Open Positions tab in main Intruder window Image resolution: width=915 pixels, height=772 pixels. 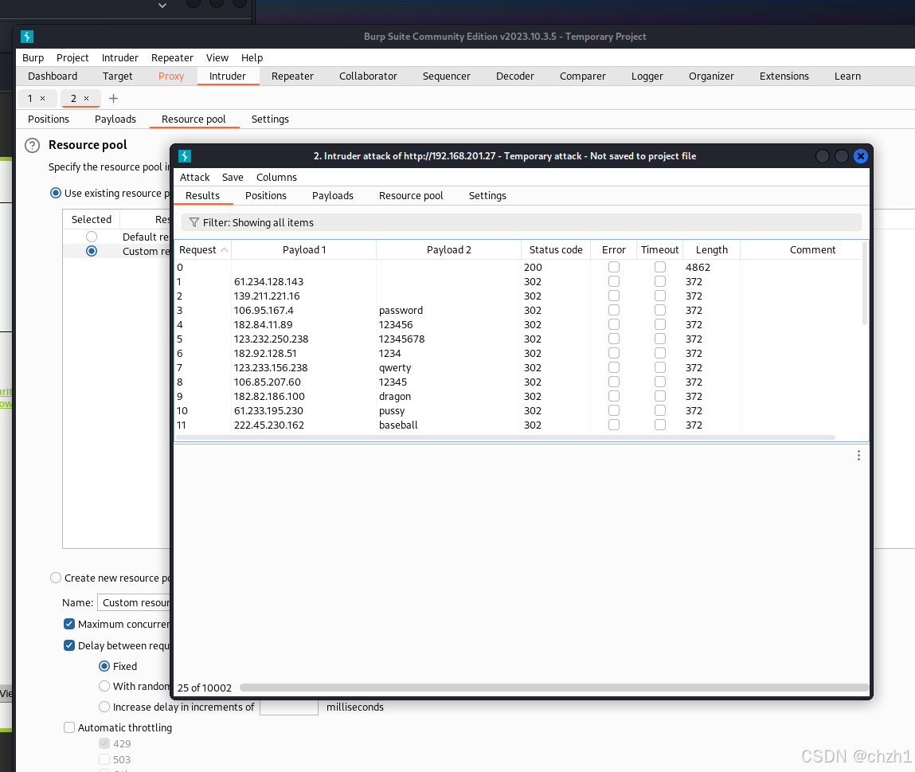49,120
